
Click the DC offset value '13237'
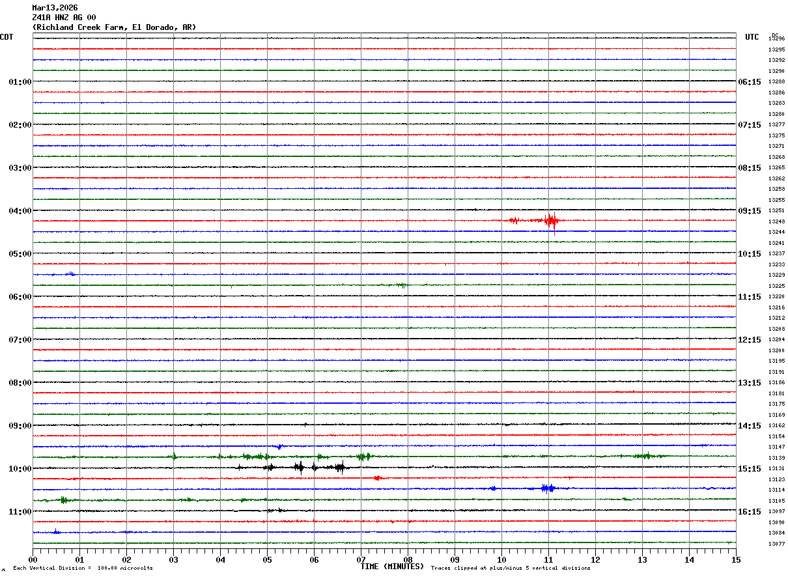[776, 254]
